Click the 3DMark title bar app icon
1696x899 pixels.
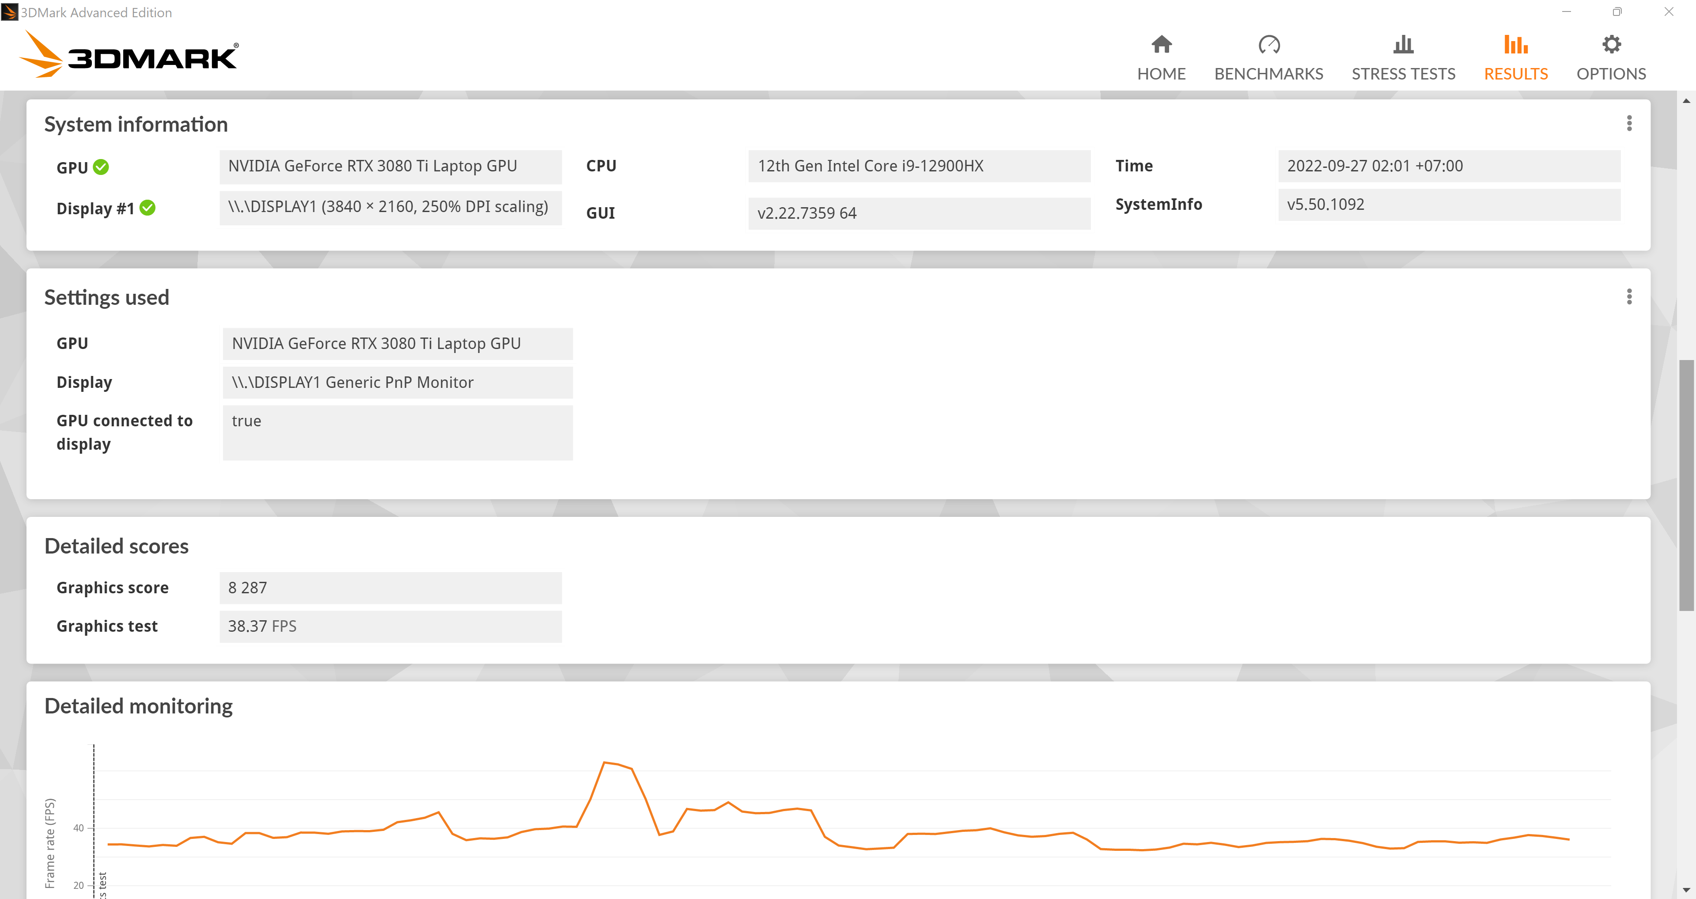click(9, 12)
